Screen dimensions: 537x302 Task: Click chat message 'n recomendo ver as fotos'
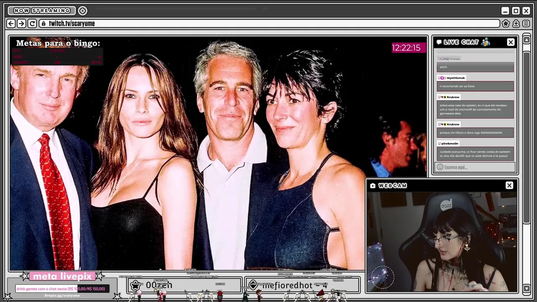tap(475, 86)
